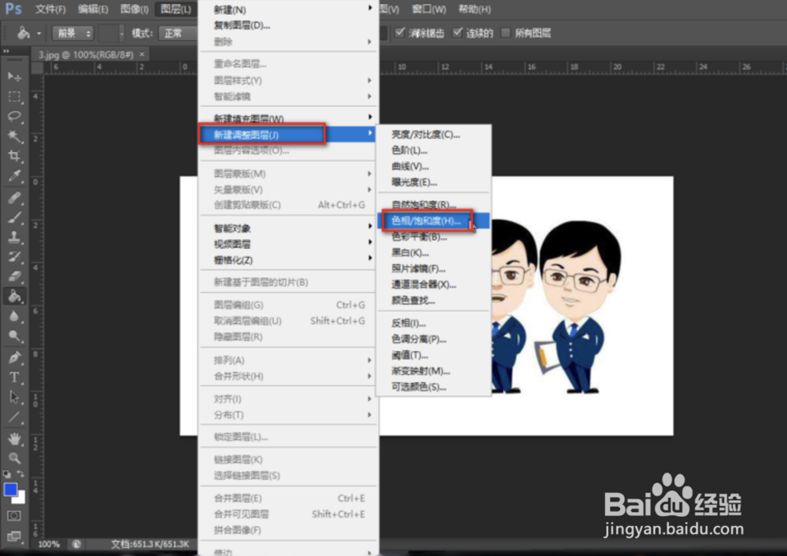
Task: Expand the toolbox collapse arrows
Action: [x=6, y=51]
